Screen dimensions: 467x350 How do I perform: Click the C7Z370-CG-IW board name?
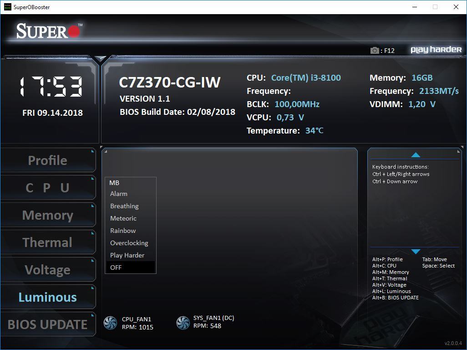tap(169, 82)
